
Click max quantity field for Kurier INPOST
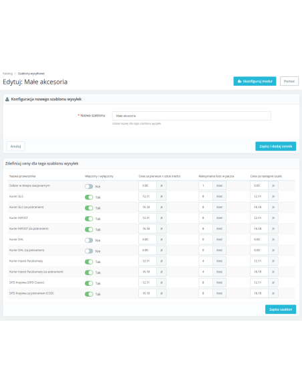[x=206, y=218]
